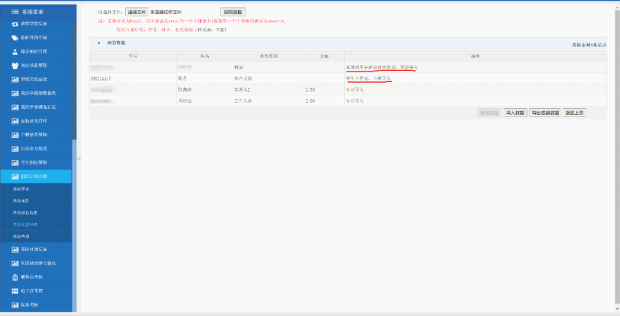
Task: Click the people icon in the sidebar menu
Action: (15, 65)
